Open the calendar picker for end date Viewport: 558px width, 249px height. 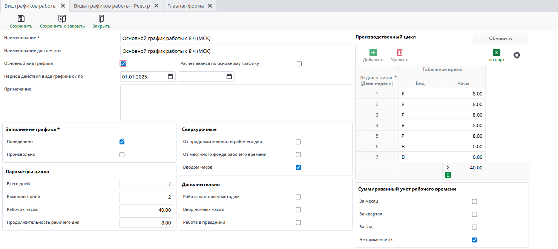coord(229,77)
